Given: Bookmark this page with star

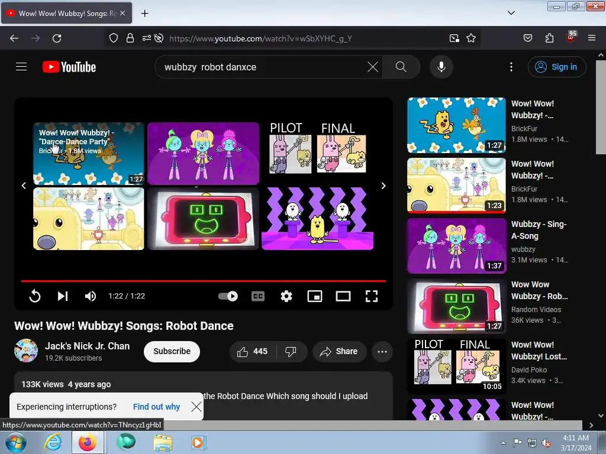Looking at the screenshot, I should tap(470, 38).
